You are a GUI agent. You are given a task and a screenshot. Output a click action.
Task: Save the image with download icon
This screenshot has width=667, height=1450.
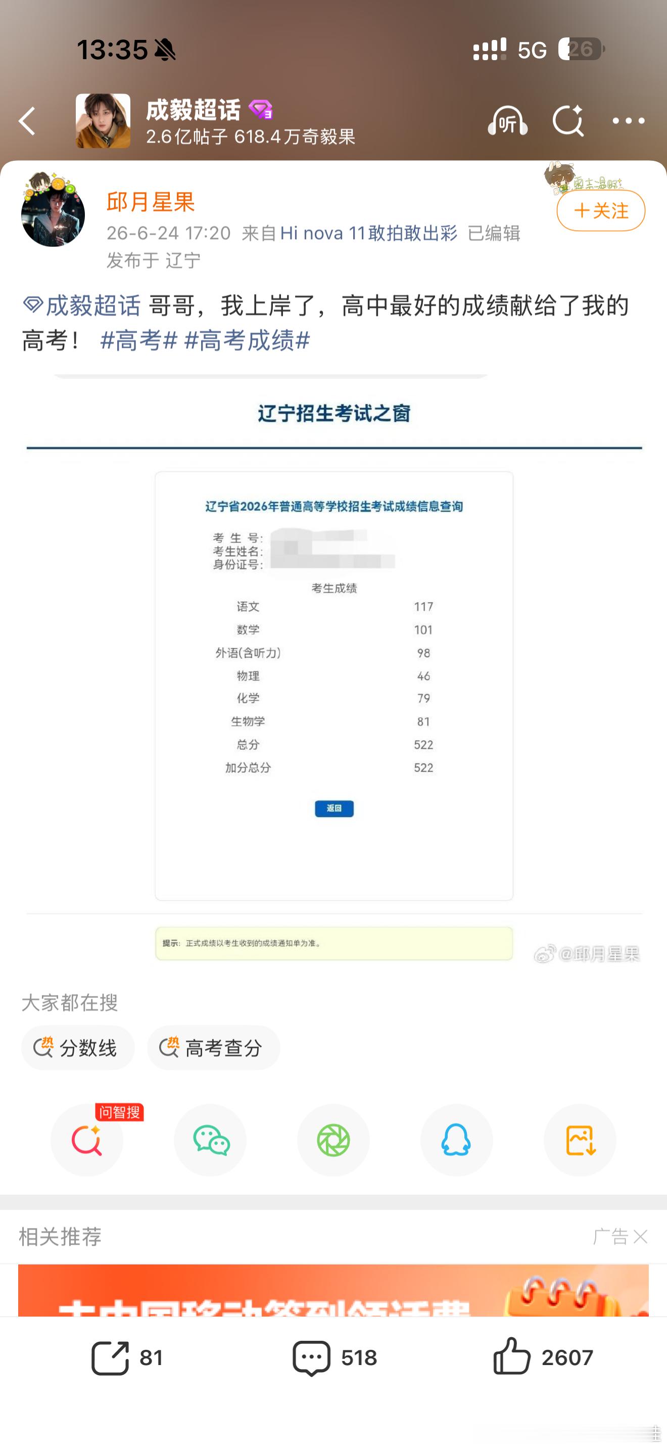[580, 1140]
